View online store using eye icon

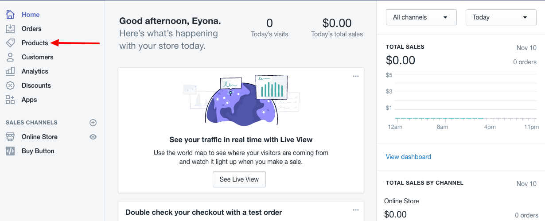(93, 137)
